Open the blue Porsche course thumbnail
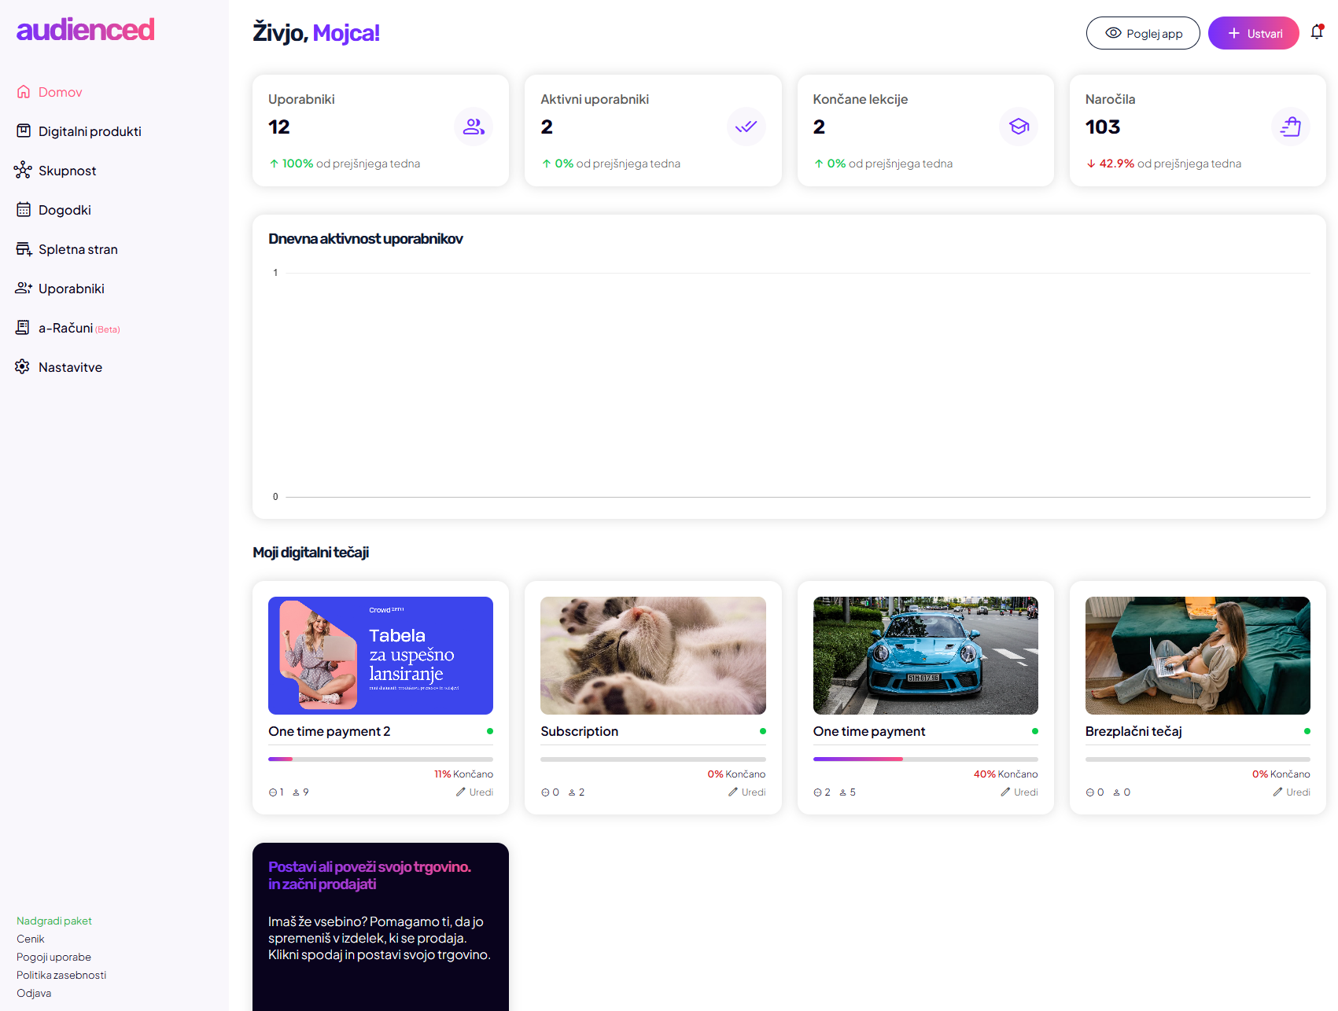 pos(925,655)
